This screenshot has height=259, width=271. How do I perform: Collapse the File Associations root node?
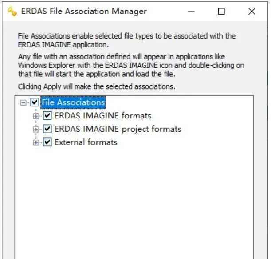click(23, 102)
